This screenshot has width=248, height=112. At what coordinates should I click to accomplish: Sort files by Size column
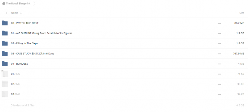coord(242,13)
